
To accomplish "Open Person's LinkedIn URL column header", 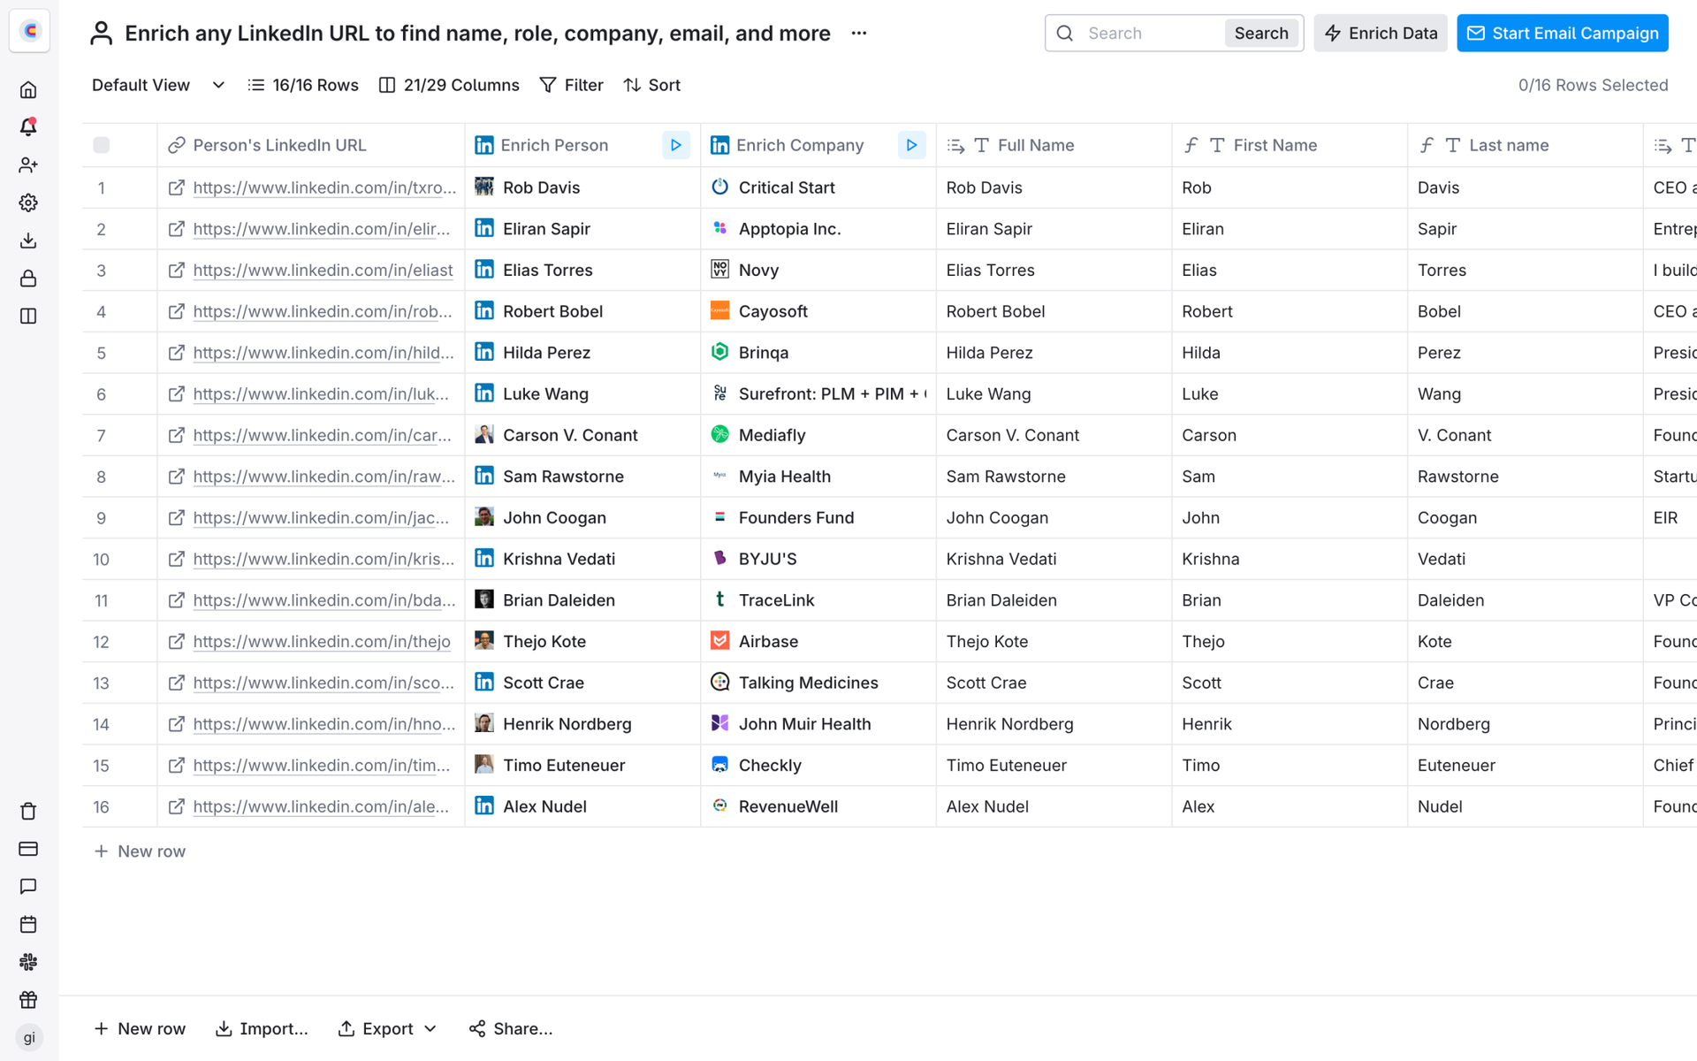I will click(311, 145).
